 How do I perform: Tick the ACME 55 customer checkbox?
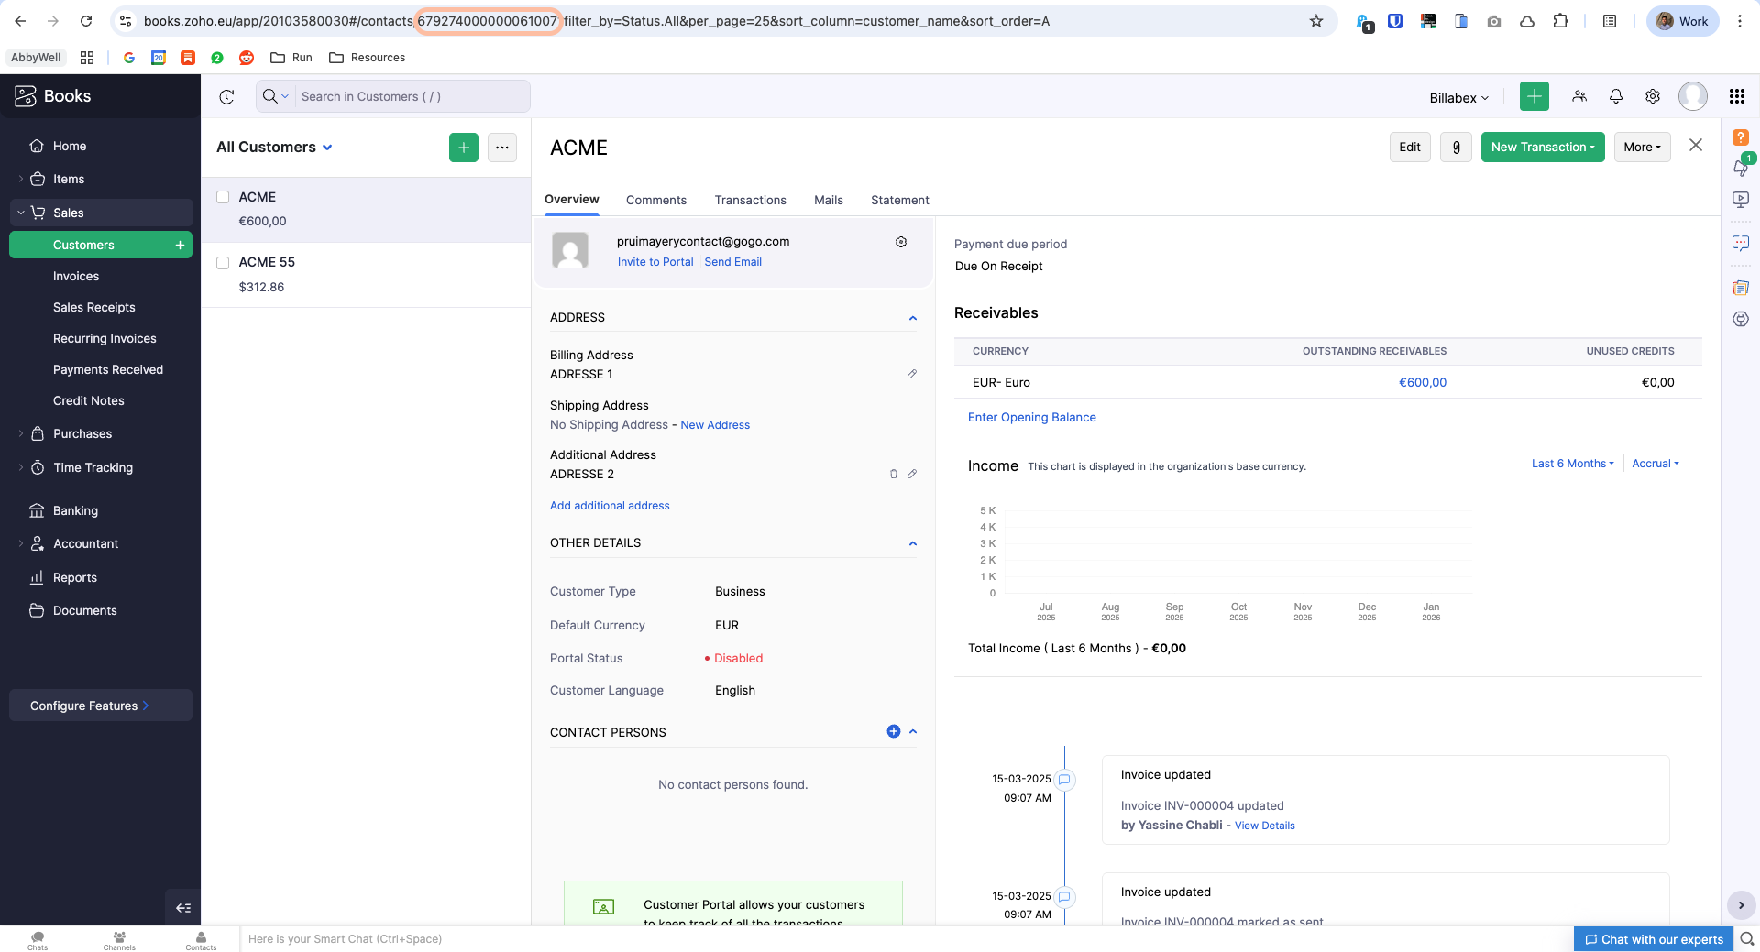click(223, 263)
